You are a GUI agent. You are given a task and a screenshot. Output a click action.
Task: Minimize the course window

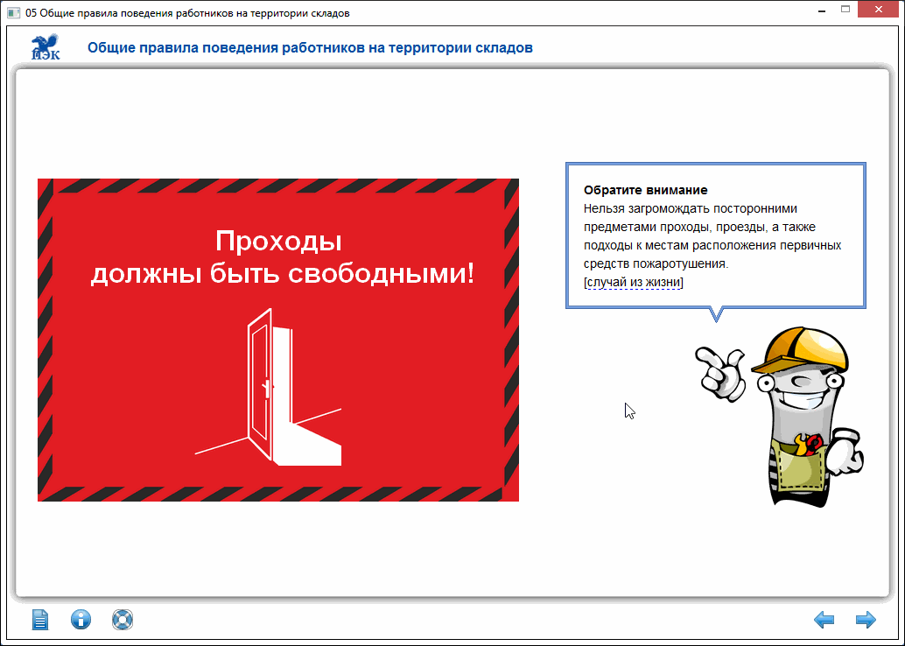tap(821, 11)
